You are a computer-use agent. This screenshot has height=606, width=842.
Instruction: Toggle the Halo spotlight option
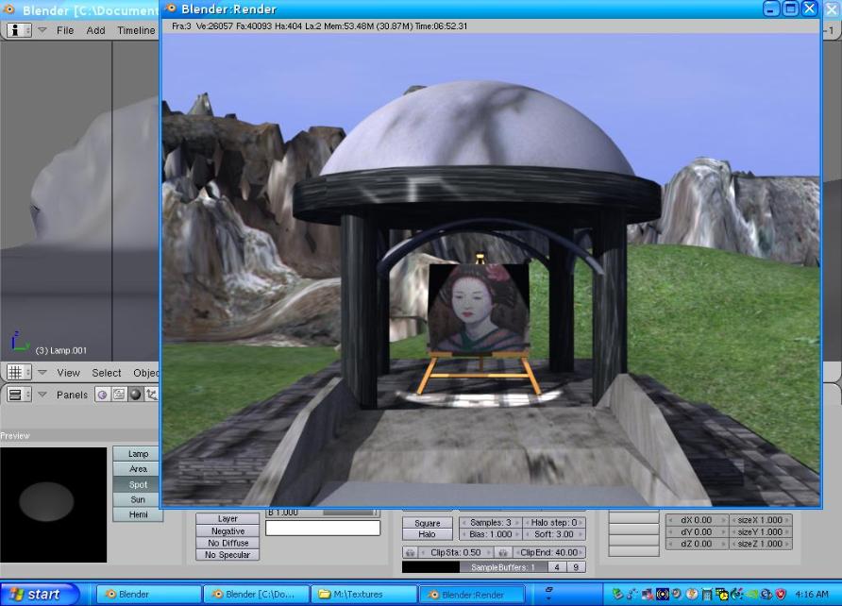428,535
